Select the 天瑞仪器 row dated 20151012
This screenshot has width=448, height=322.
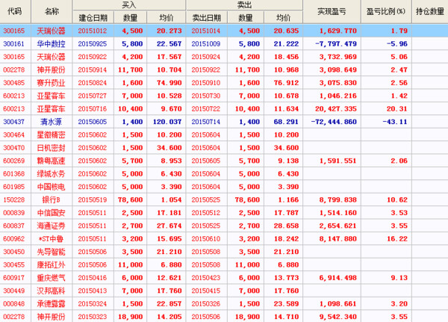pos(224,31)
